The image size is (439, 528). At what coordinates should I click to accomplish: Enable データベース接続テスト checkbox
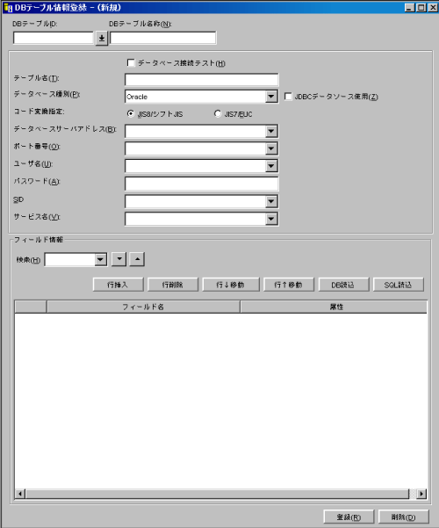coord(131,63)
